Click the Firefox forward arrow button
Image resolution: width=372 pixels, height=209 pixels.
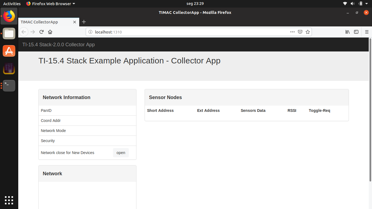[x=33, y=32]
